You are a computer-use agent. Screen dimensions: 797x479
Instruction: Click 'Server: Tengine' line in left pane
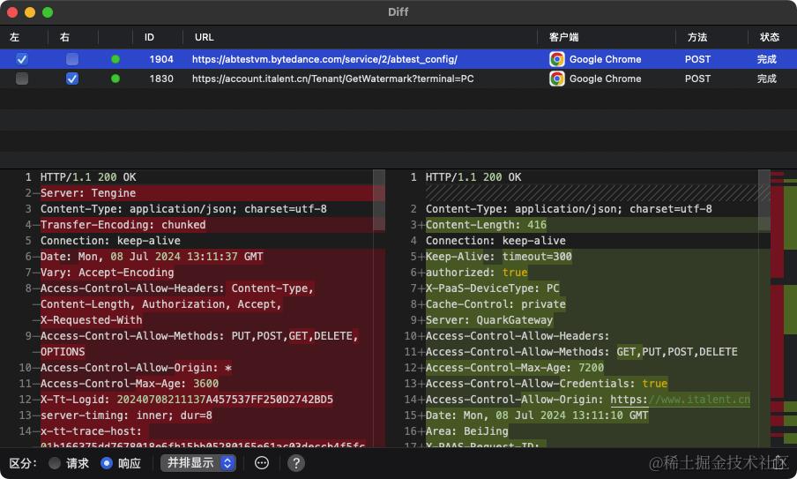click(88, 193)
